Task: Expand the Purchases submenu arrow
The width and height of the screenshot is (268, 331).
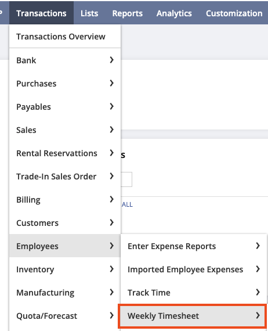Action: [x=112, y=84]
